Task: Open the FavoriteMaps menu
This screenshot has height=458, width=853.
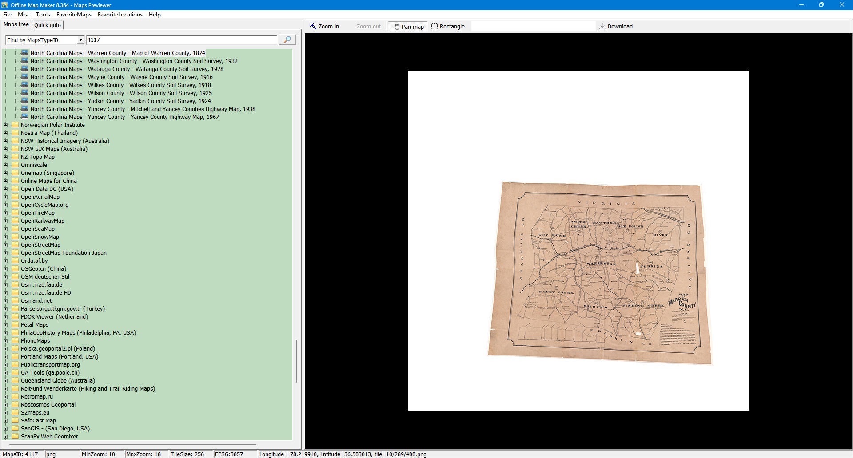Action: 74,15
